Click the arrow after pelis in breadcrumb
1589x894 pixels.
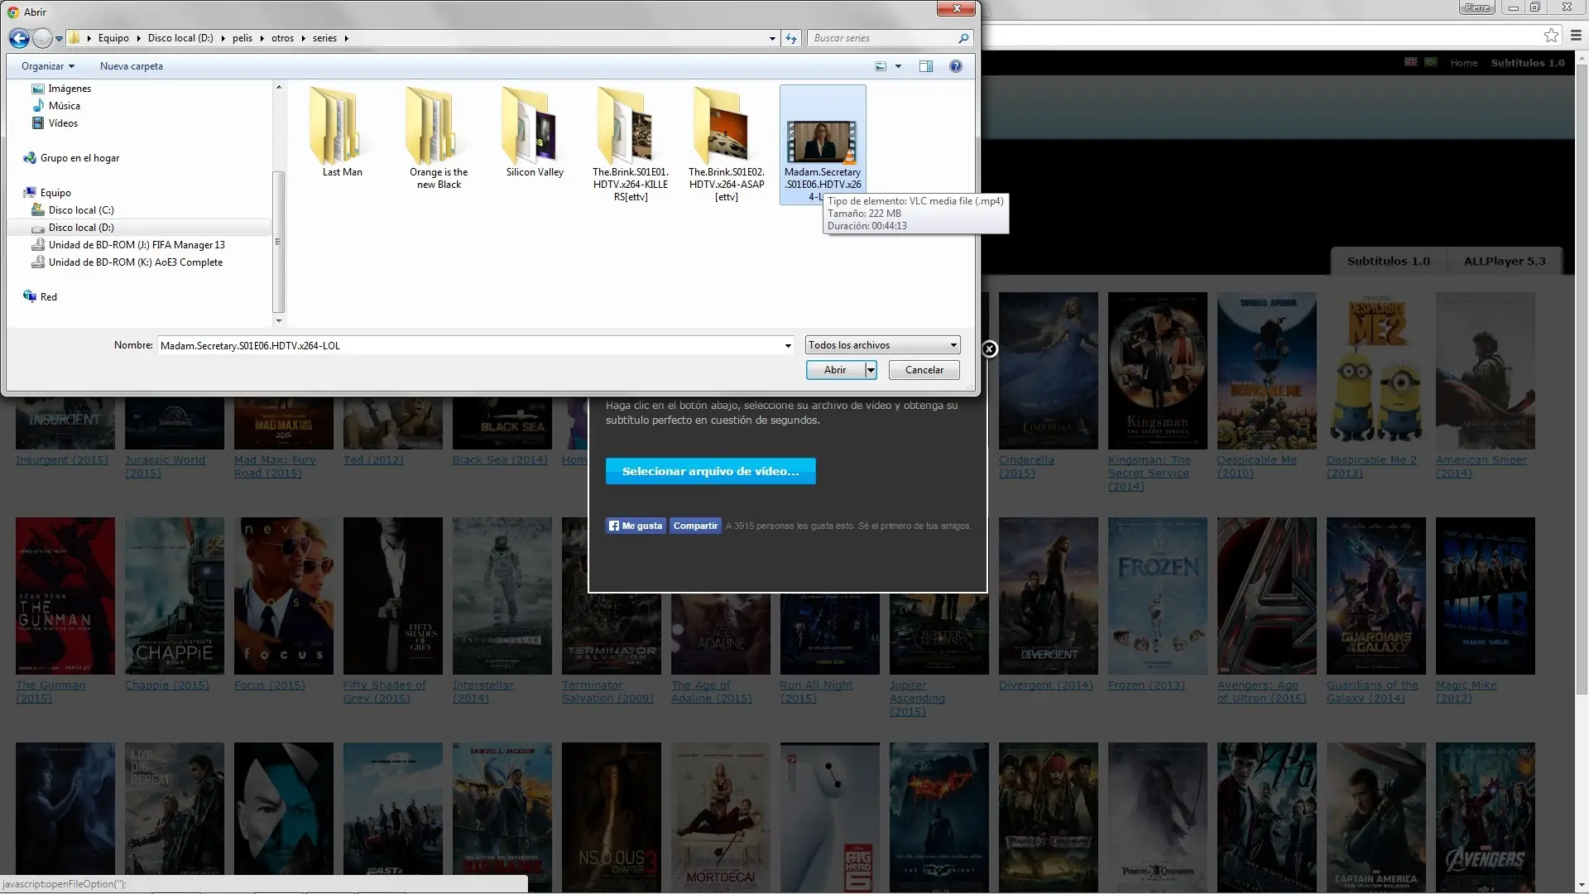[x=262, y=38]
